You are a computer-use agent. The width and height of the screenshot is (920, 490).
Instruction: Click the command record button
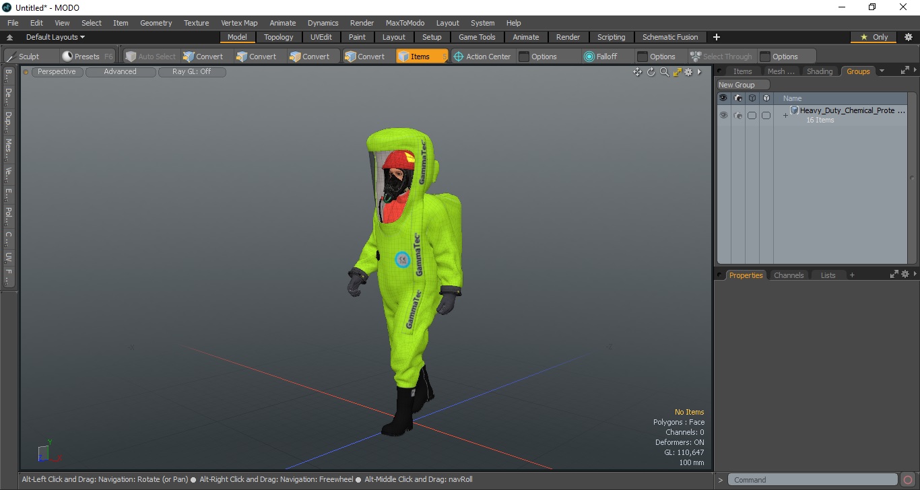908,480
